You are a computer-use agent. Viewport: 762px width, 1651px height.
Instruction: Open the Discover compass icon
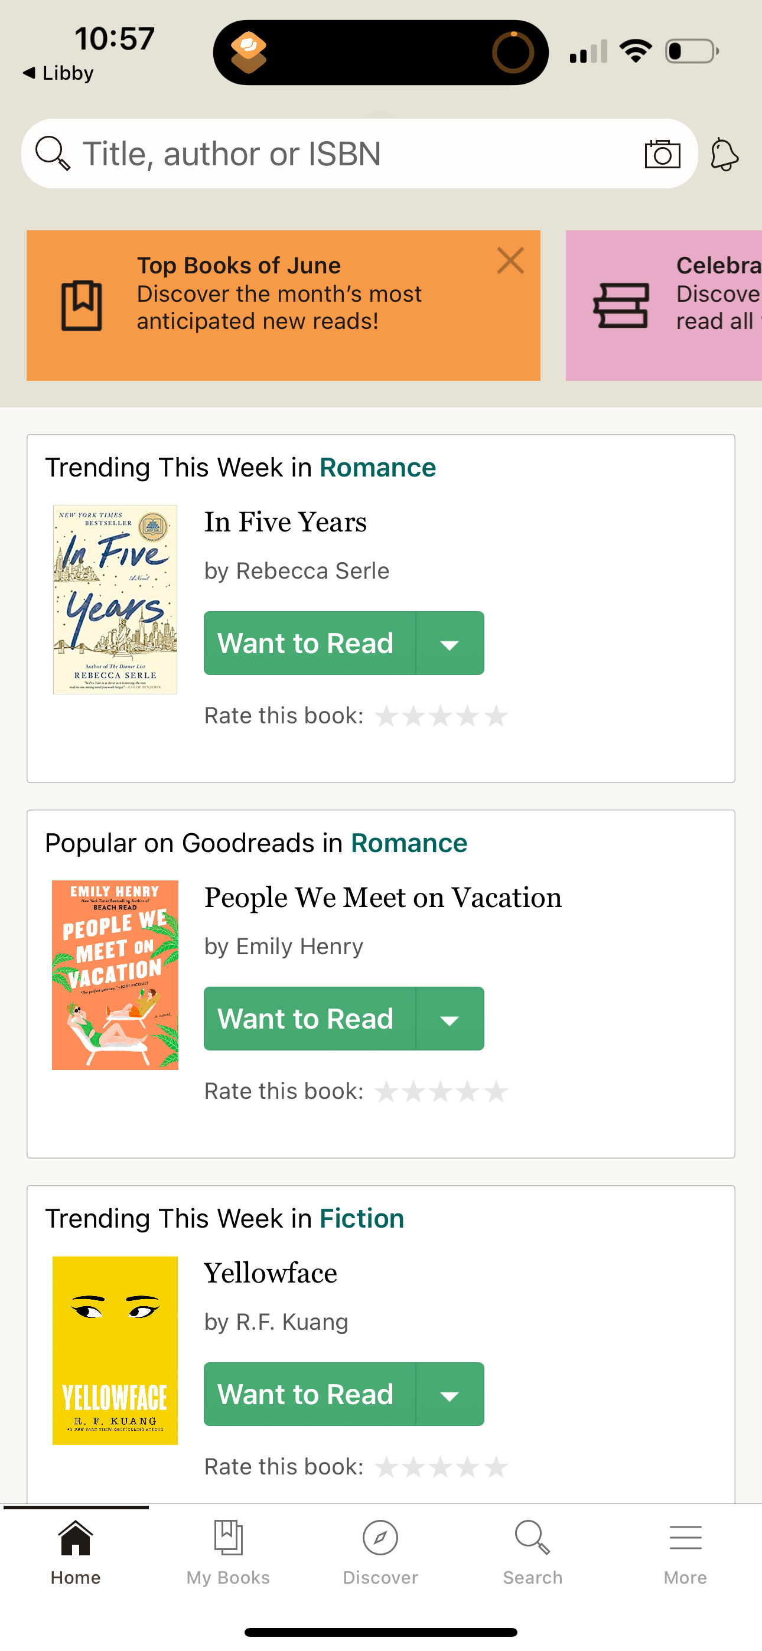pos(380,1538)
